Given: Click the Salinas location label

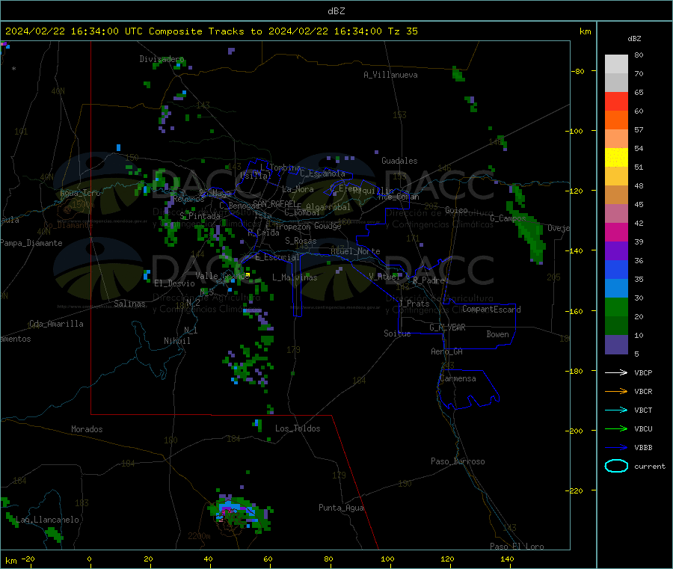Looking at the screenshot, I should click(129, 304).
